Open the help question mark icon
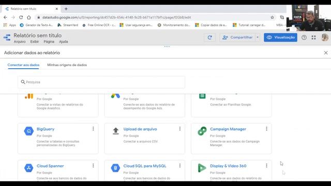 [304, 38]
